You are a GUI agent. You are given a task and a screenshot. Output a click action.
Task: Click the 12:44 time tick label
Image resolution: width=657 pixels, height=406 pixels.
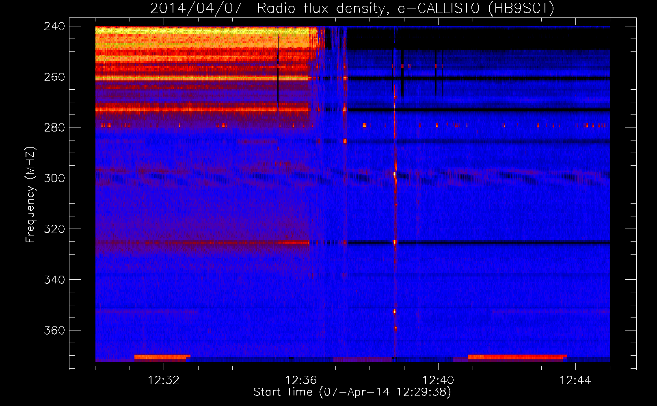(x=575, y=380)
